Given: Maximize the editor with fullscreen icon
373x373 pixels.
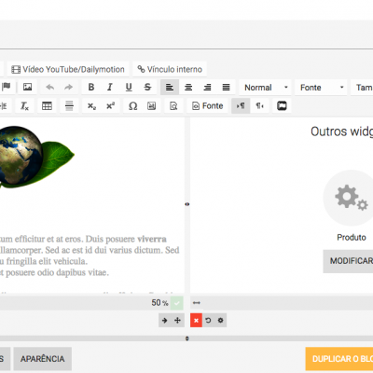Looking at the screenshot, I should click(282, 106).
